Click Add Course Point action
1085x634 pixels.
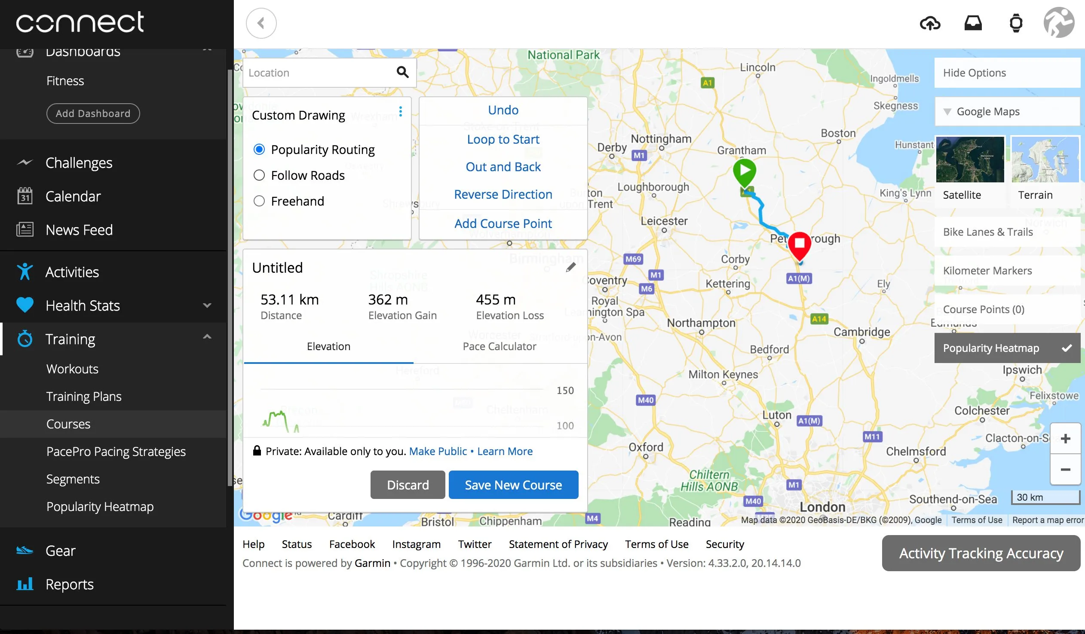[503, 224]
